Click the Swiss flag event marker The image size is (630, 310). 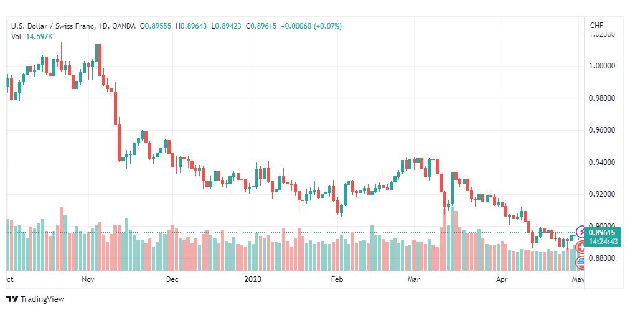[x=581, y=247]
